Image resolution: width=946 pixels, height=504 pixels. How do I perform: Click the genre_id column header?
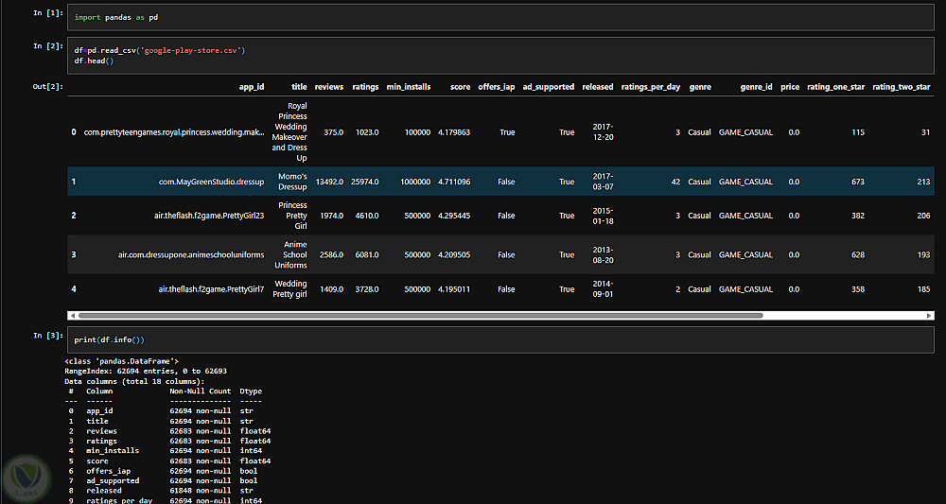[756, 87]
